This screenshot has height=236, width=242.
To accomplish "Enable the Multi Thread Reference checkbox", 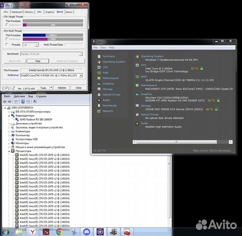I will point(7,39).
